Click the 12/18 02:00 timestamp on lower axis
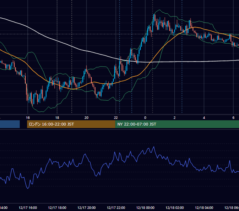The image size is (239, 211). (175, 207)
